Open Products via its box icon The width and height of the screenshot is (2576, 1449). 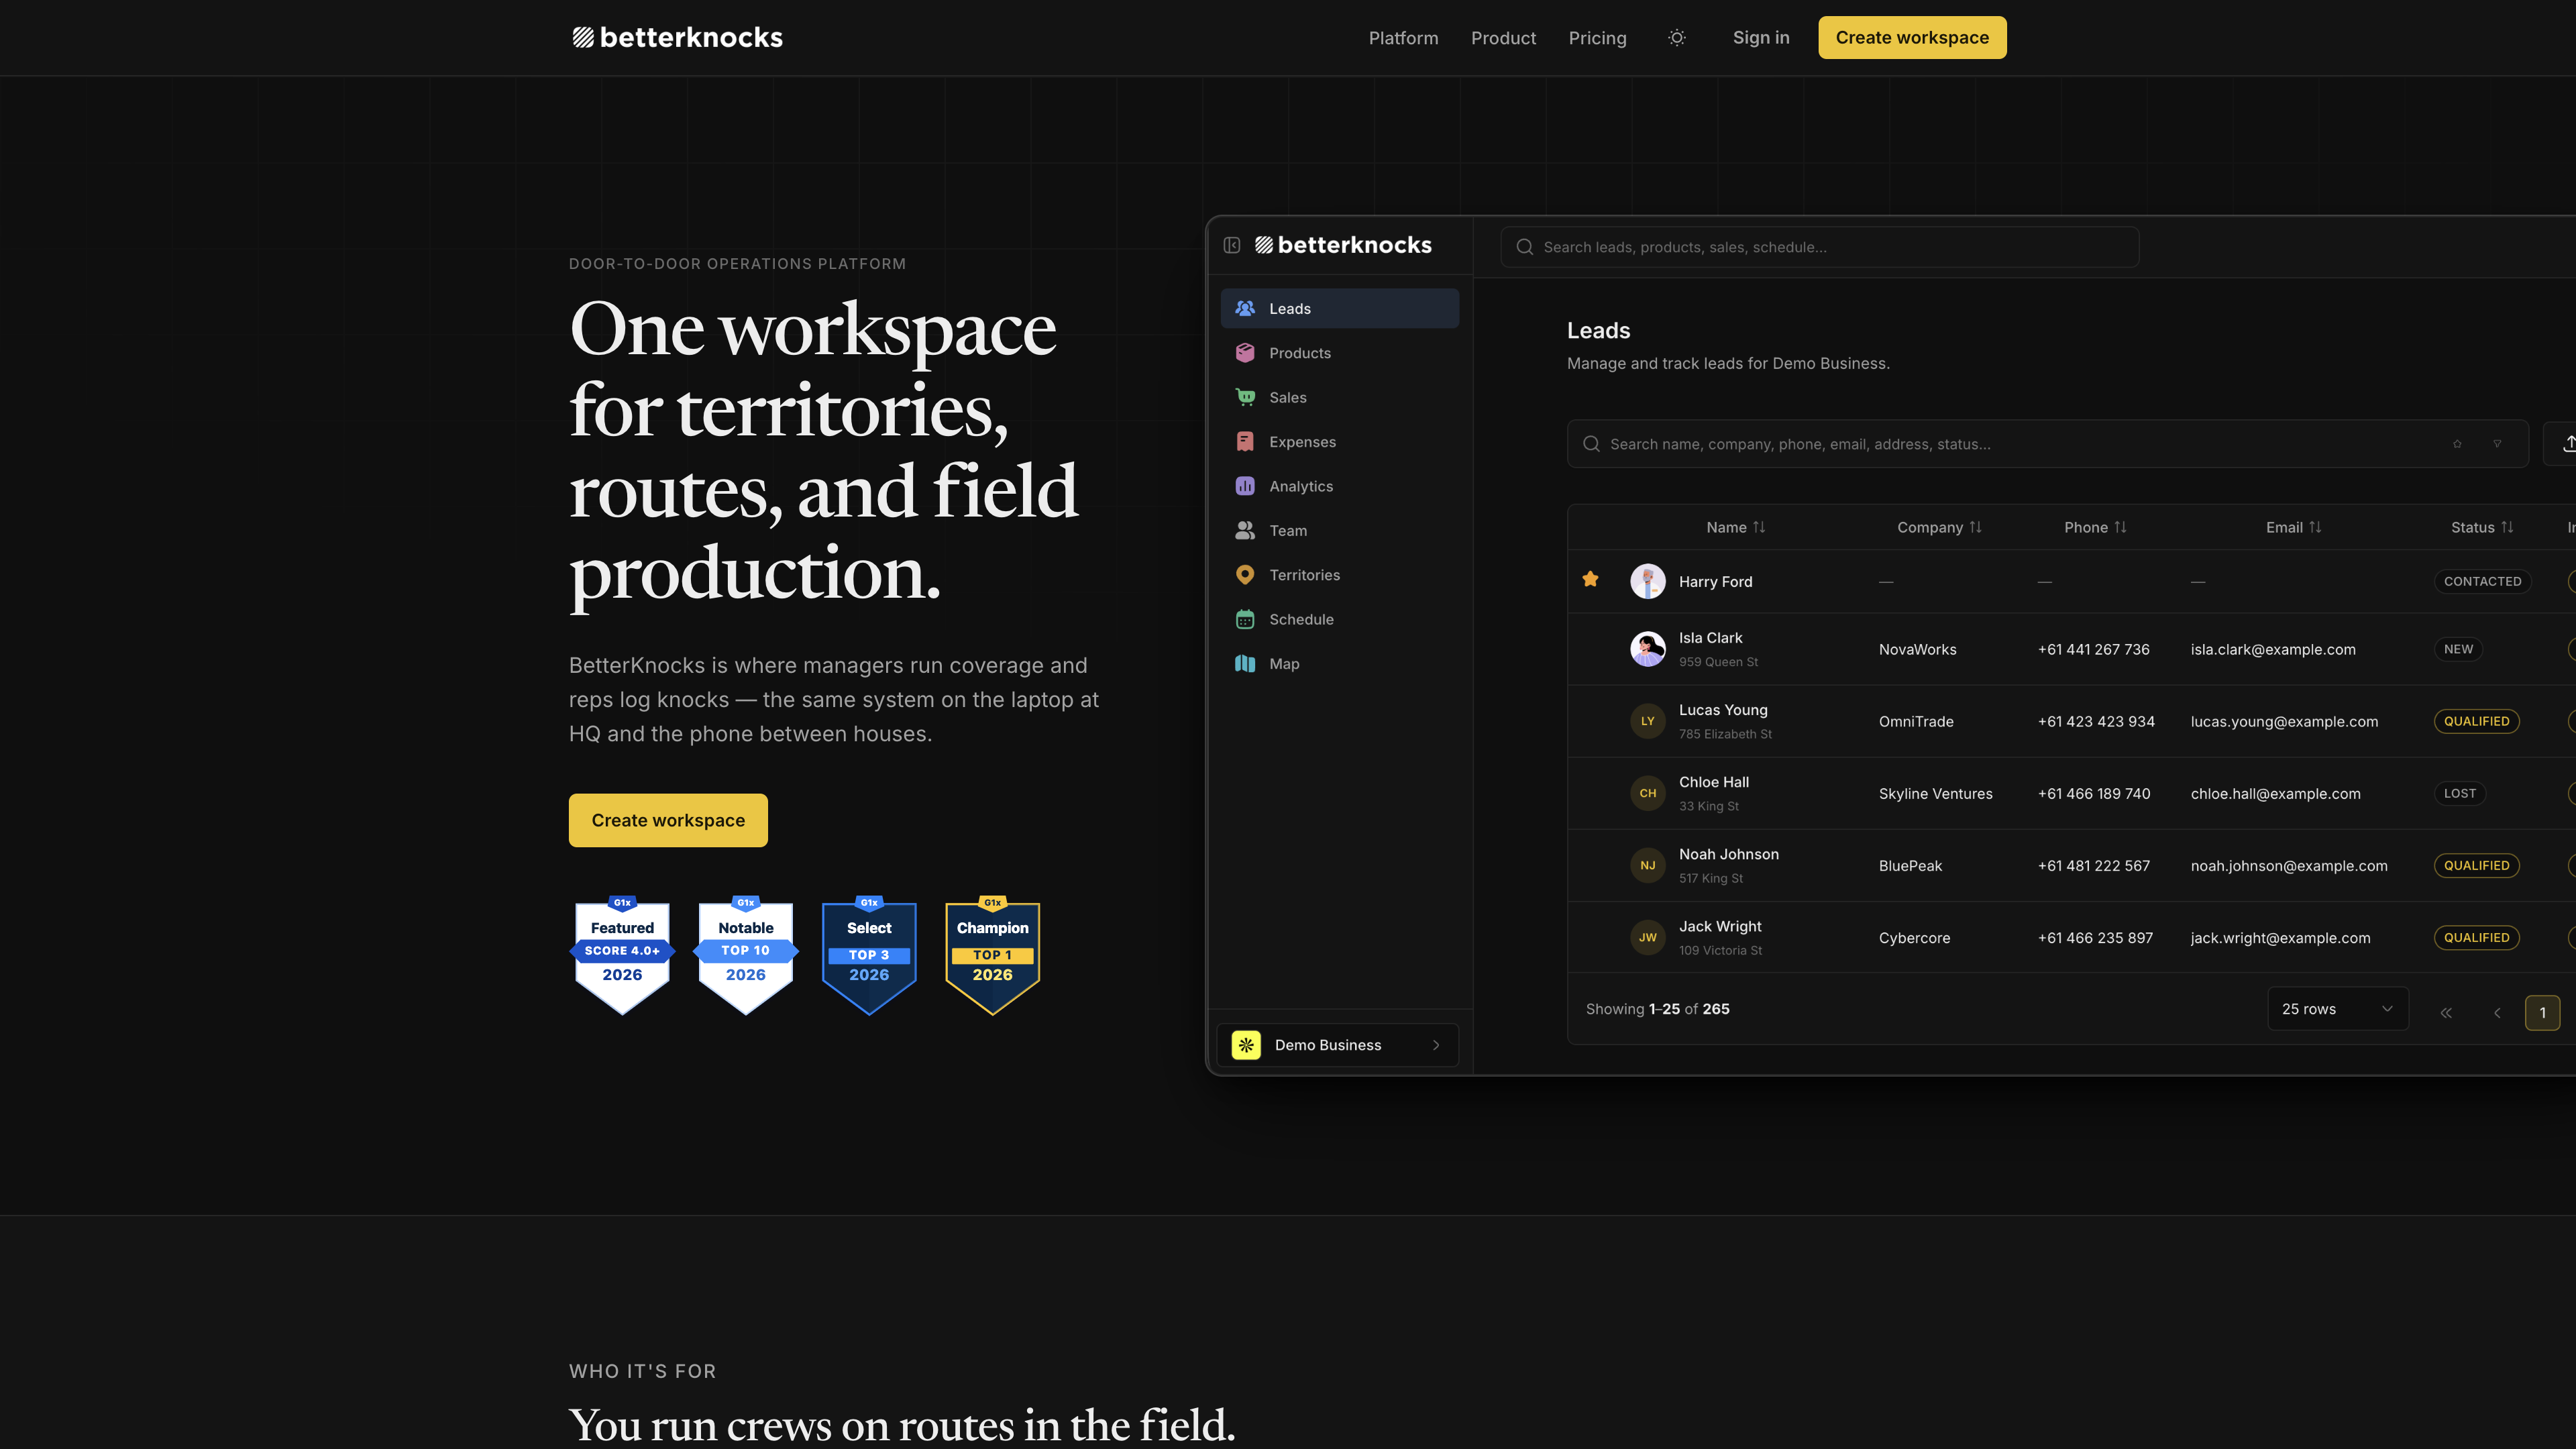1245,353
